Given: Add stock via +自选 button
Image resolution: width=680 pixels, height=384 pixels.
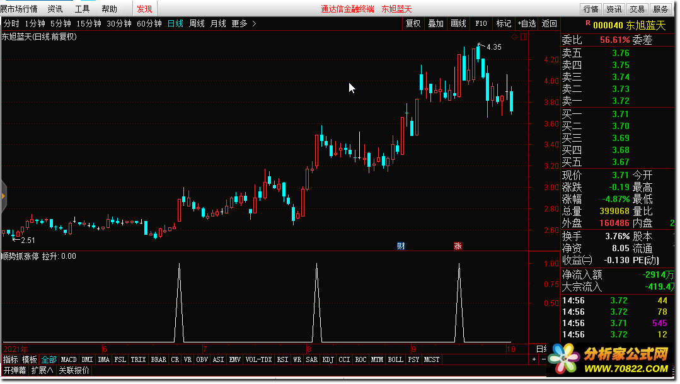Looking at the screenshot, I should click(x=526, y=23).
